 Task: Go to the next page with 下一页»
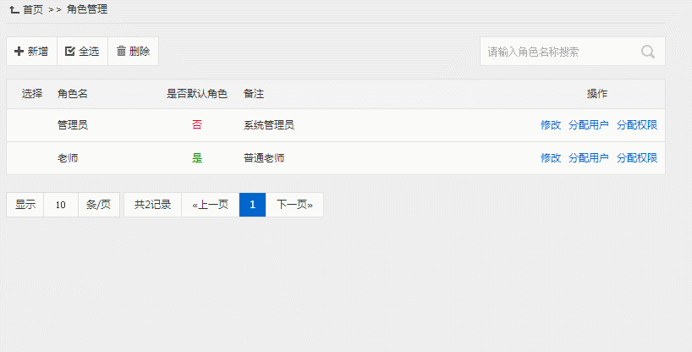pyautogui.click(x=294, y=205)
